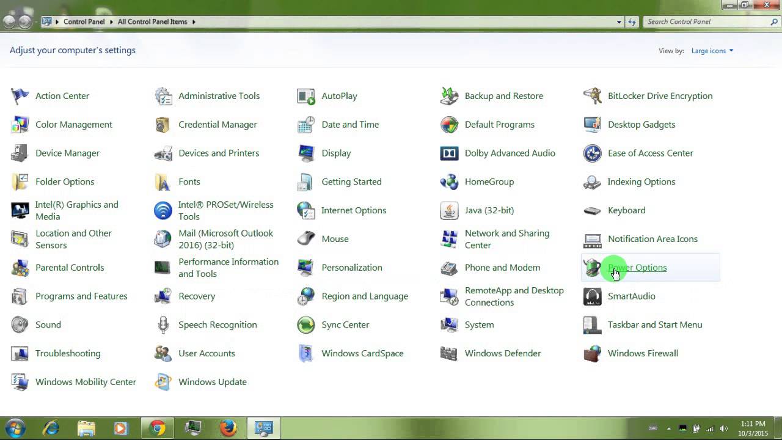The image size is (782, 440).
Task: Open the HomeGroup icon
Action: [x=449, y=182]
